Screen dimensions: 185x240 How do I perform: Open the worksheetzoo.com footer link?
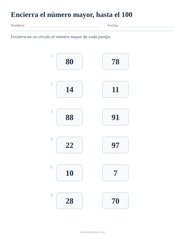coord(92,232)
